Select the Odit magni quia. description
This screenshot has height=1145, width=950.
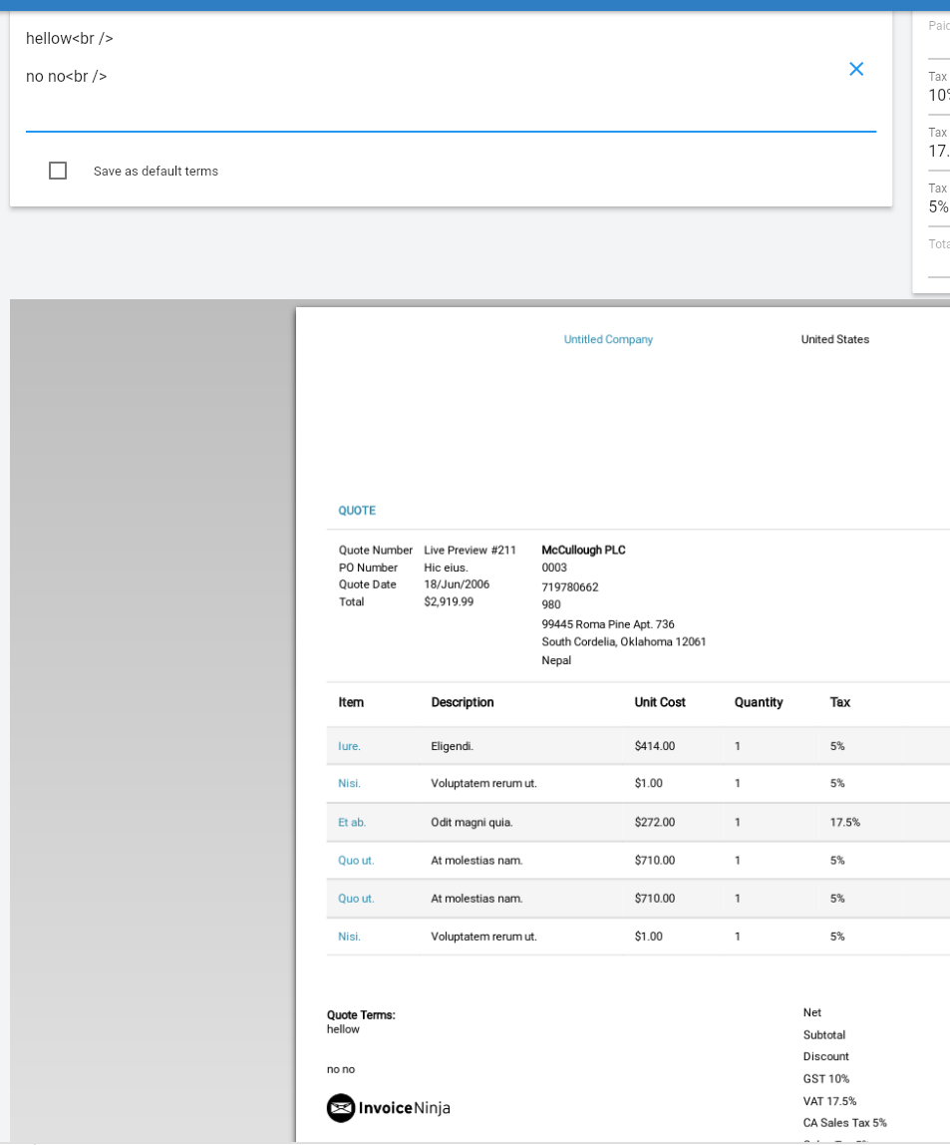[x=473, y=822]
